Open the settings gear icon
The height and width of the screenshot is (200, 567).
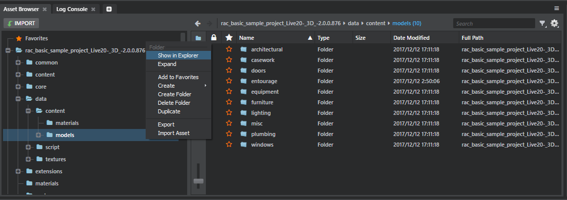[x=554, y=23]
